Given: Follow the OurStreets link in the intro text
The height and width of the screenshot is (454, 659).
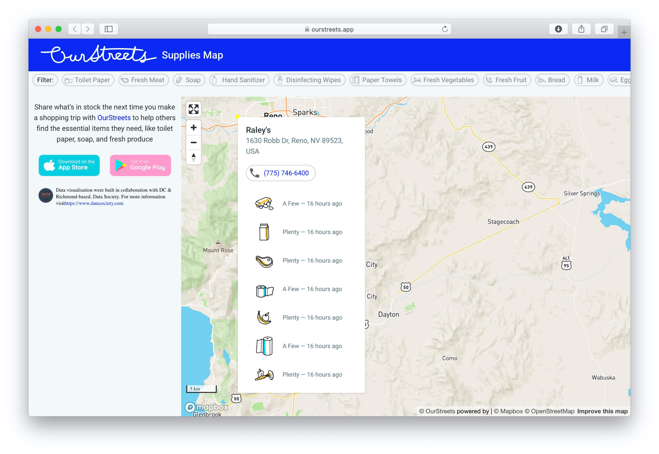Looking at the screenshot, I should pyautogui.click(x=114, y=118).
